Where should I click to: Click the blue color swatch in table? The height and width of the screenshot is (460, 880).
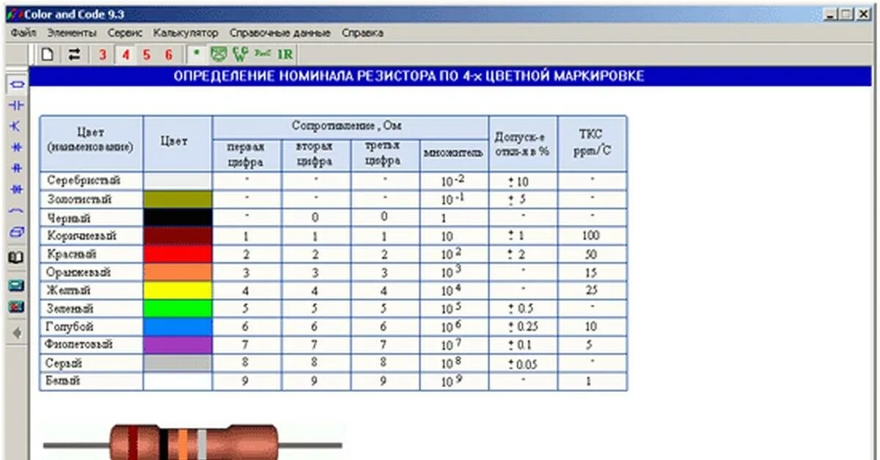pos(177,326)
